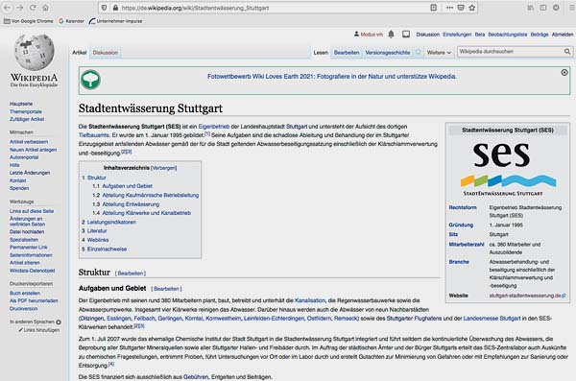Show the browser sidebar icon
Screen dimensions: 576x381
click(x=543, y=8)
